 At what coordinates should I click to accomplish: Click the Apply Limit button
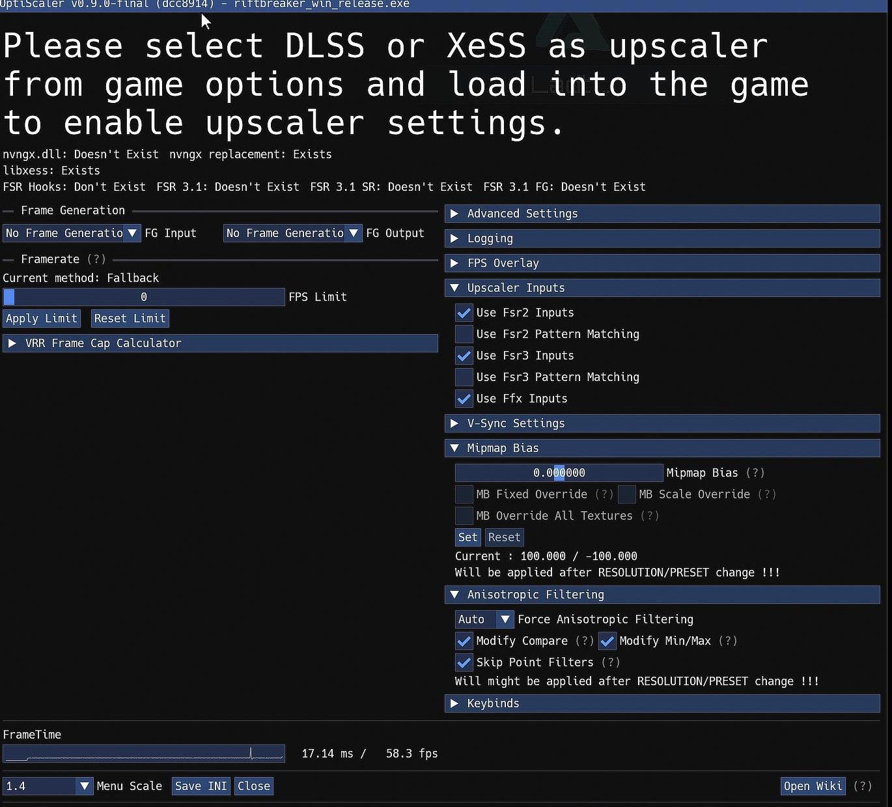coord(42,319)
